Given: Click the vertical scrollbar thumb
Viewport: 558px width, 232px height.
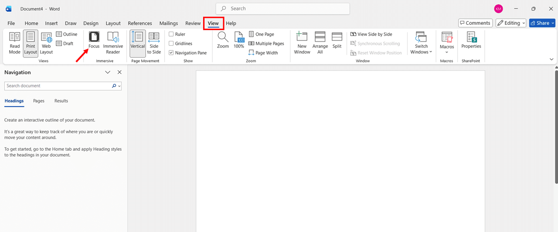Looking at the screenshot, I should click(x=556, y=126).
